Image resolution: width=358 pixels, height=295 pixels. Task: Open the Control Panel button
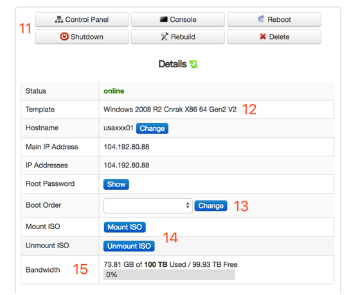82,20
